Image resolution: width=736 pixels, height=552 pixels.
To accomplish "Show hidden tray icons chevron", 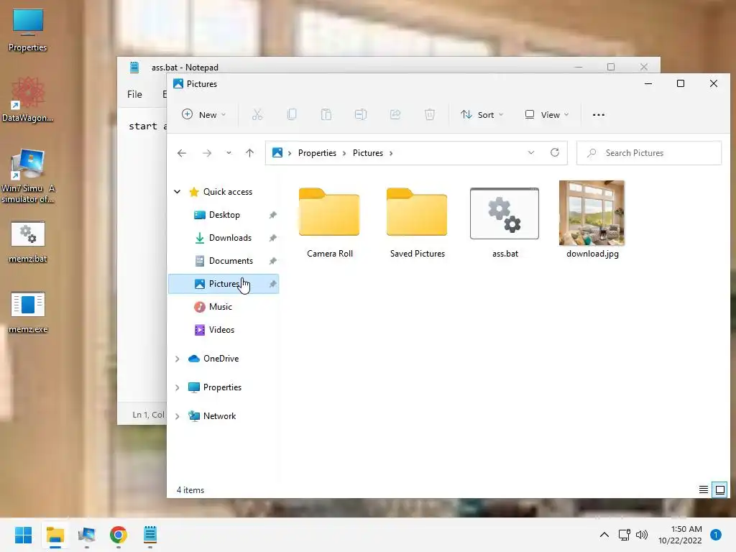I will (x=604, y=535).
